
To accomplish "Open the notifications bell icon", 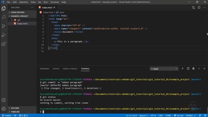I will 205,116.
